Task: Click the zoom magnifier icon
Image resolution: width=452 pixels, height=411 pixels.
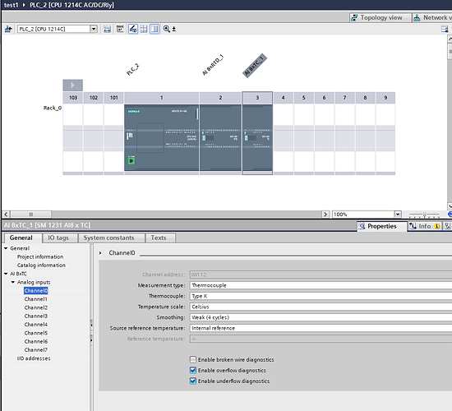Action: [166, 29]
